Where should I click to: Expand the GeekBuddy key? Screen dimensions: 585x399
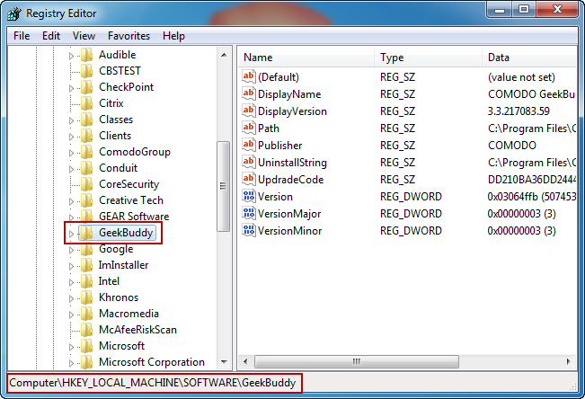(x=71, y=234)
